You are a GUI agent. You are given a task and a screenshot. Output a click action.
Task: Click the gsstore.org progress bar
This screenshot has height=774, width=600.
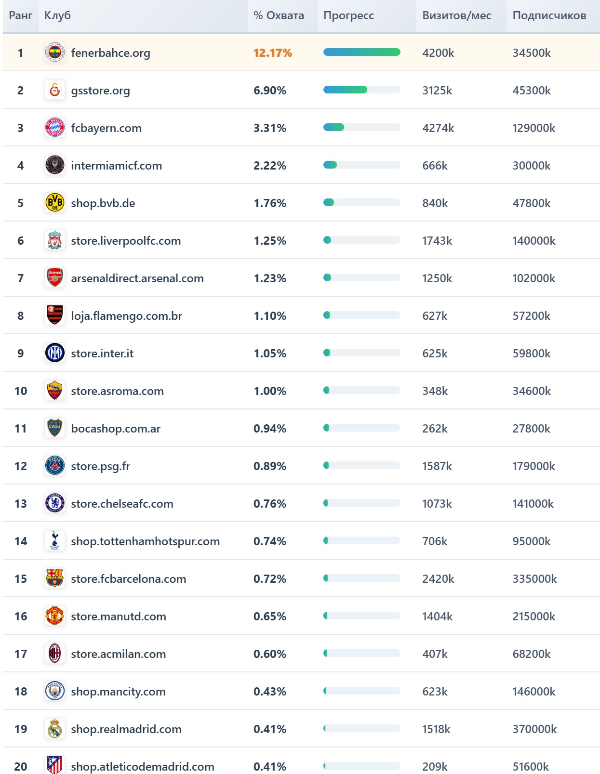coord(361,90)
